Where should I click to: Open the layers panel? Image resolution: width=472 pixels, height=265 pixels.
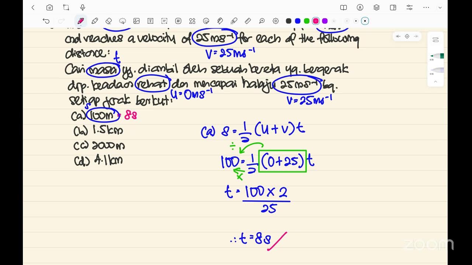[x=376, y=7]
